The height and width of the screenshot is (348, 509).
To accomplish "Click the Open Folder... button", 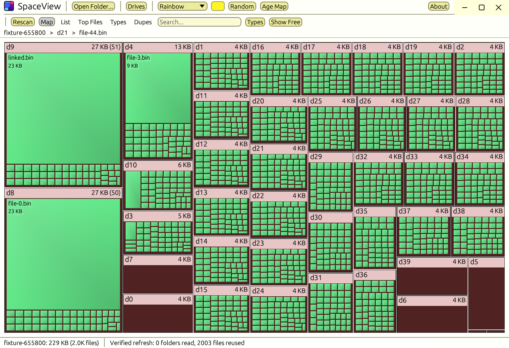I will pos(93,6).
